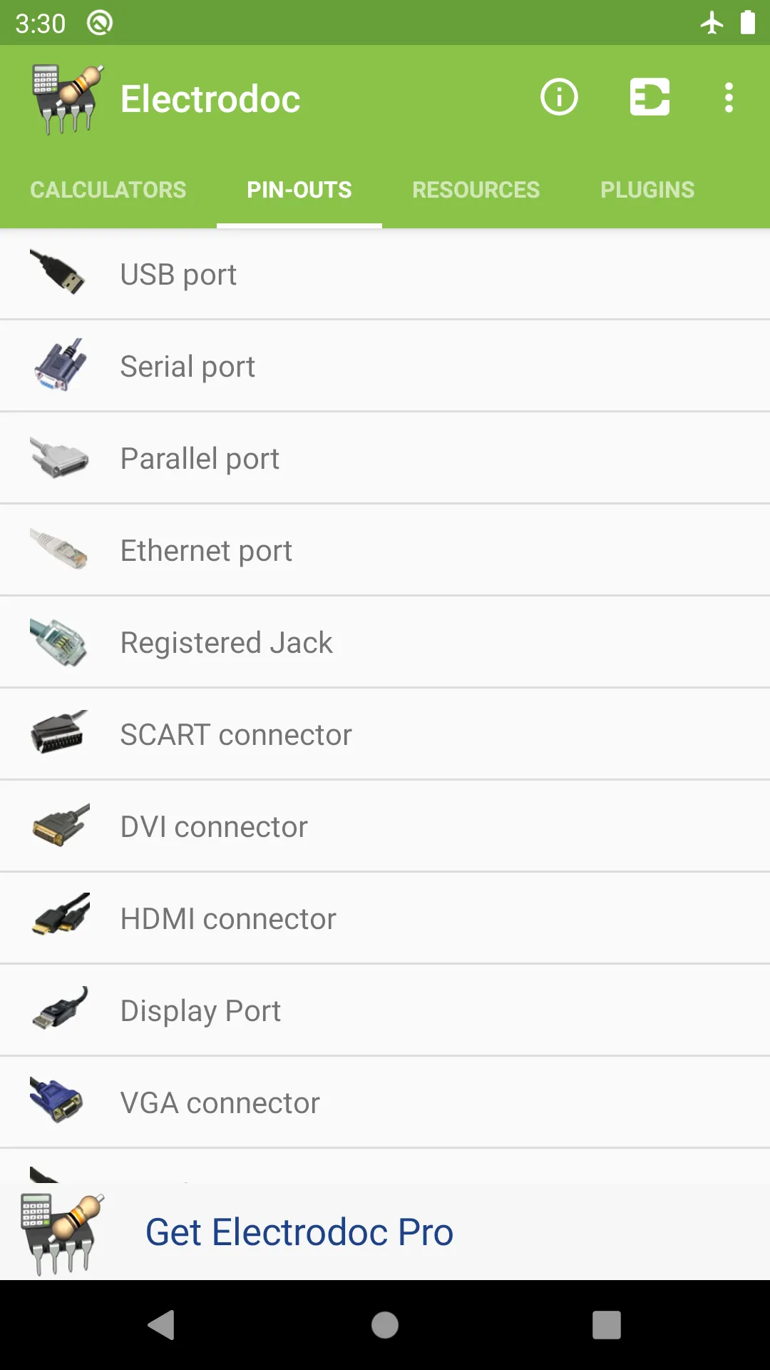The width and height of the screenshot is (770, 1370).
Task: Select the DVI connector entry
Action: pos(214,827)
